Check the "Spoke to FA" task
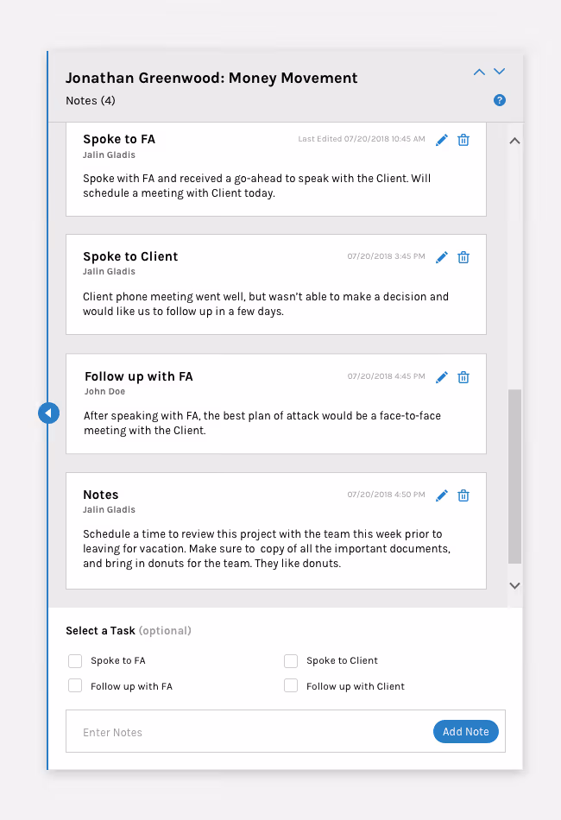The image size is (561, 820). coord(75,660)
